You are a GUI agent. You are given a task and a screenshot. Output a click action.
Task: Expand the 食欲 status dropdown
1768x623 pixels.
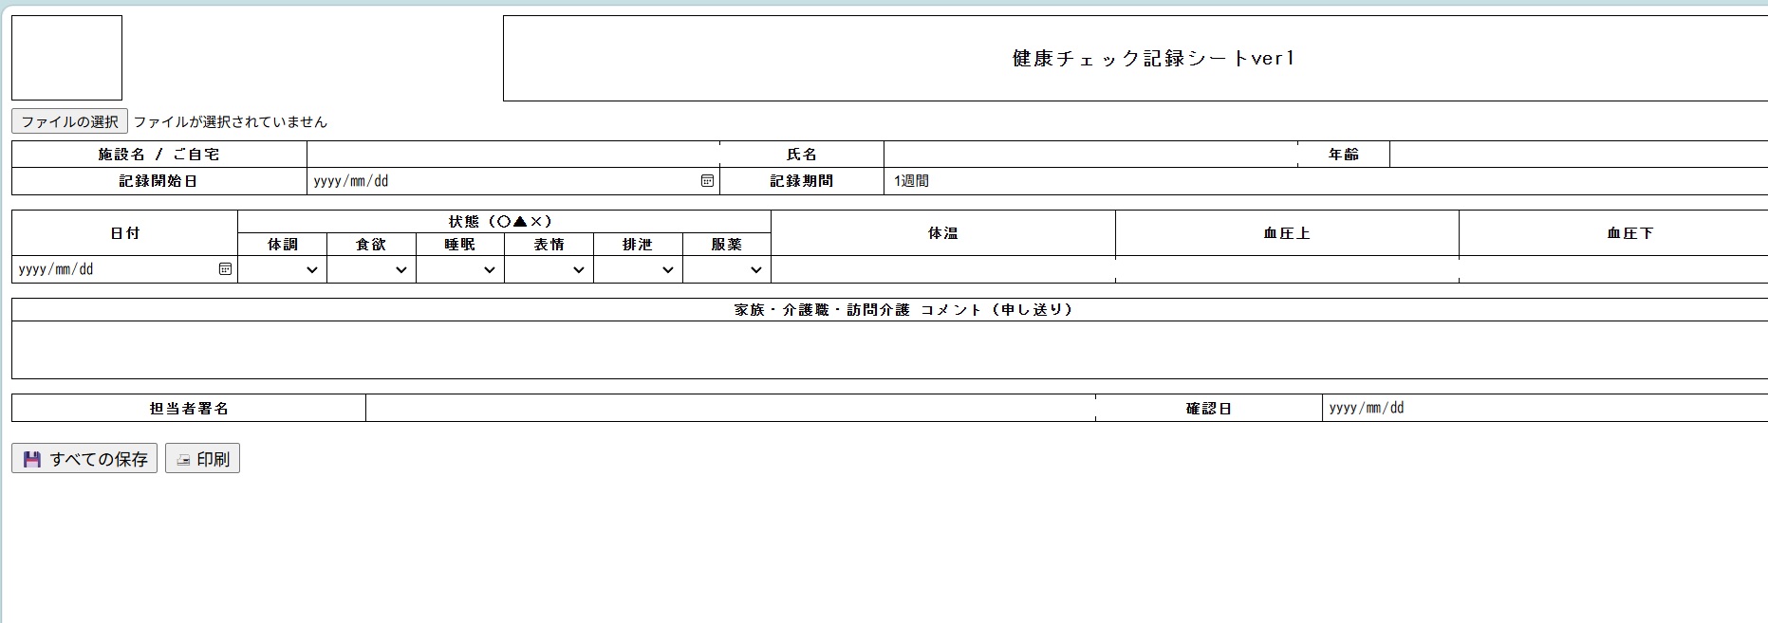click(371, 270)
